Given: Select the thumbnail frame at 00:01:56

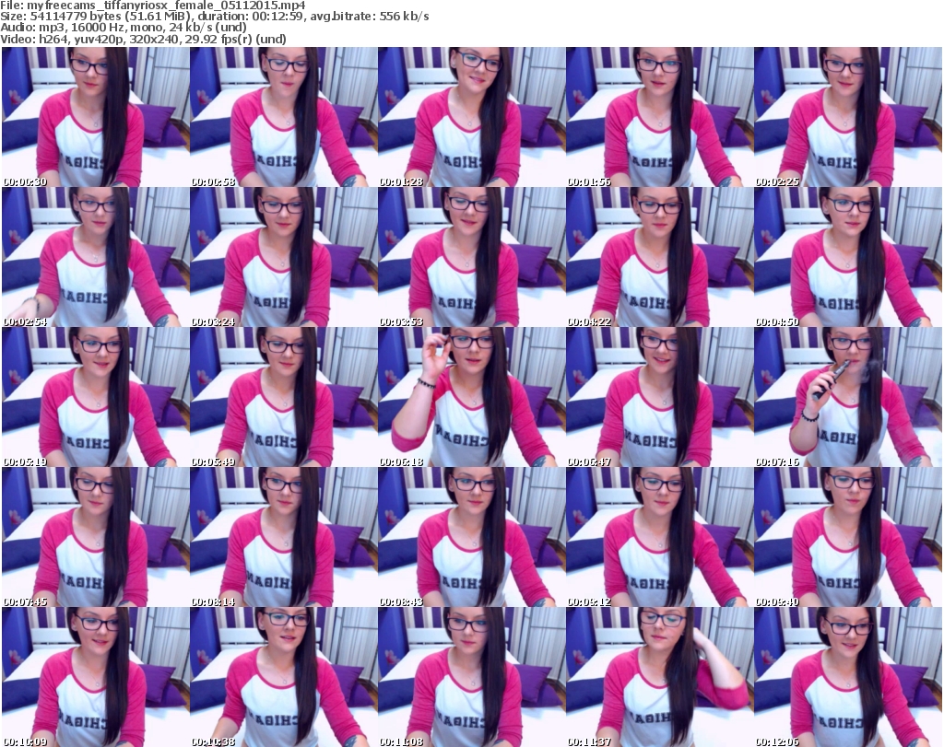Looking at the screenshot, I should point(659,117).
